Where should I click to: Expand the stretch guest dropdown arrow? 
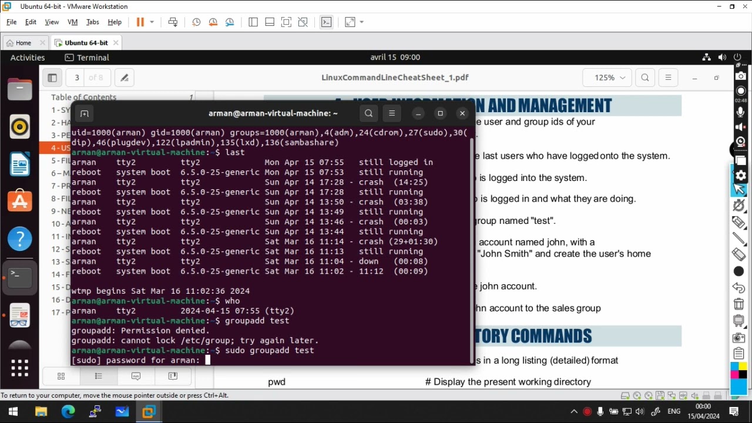point(361,22)
